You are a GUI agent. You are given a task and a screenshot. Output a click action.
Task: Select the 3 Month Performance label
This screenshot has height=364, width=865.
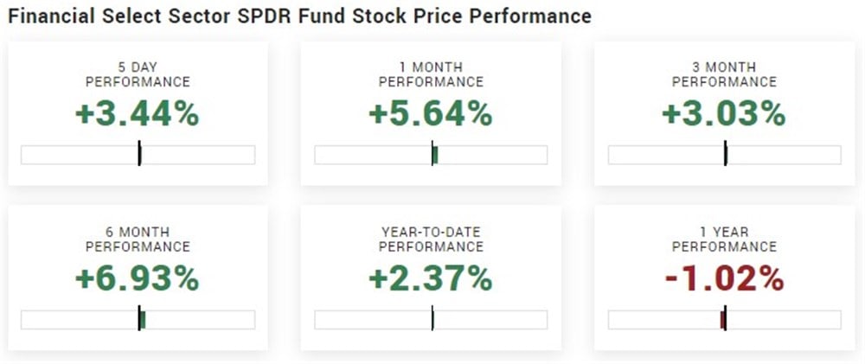pyautogui.click(x=725, y=73)
